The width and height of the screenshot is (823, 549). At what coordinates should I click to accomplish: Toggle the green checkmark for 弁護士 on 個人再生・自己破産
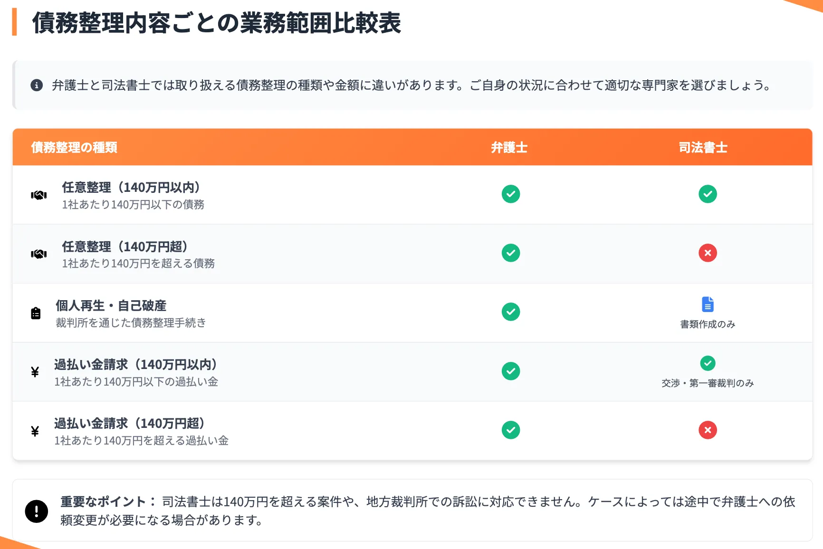[510, 312]
